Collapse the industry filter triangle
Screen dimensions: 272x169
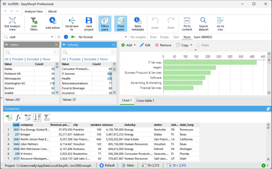(64, 45)
